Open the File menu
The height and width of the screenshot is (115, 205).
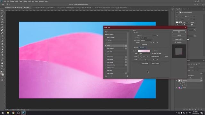(x=4, y=1)
